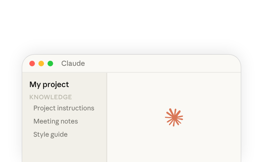Click the KNOWLEDGE section label
The width and height of the screenshot is (263, 162).
[51, 97]
